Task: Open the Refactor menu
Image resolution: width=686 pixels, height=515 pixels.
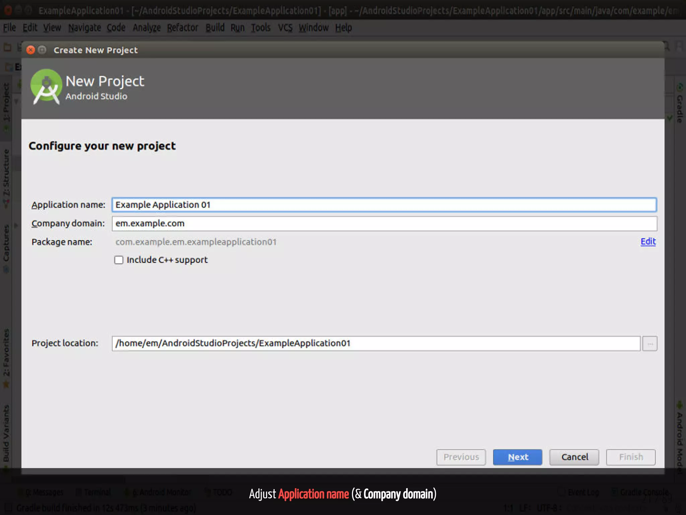Action: coord(183,27)
